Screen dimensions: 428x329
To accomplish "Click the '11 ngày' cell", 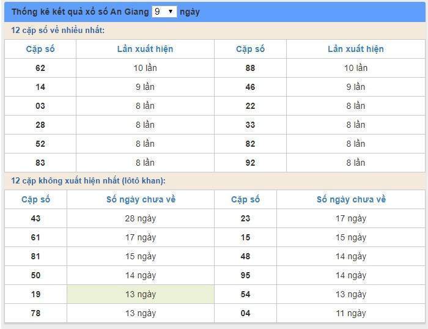I will (351, 313).
